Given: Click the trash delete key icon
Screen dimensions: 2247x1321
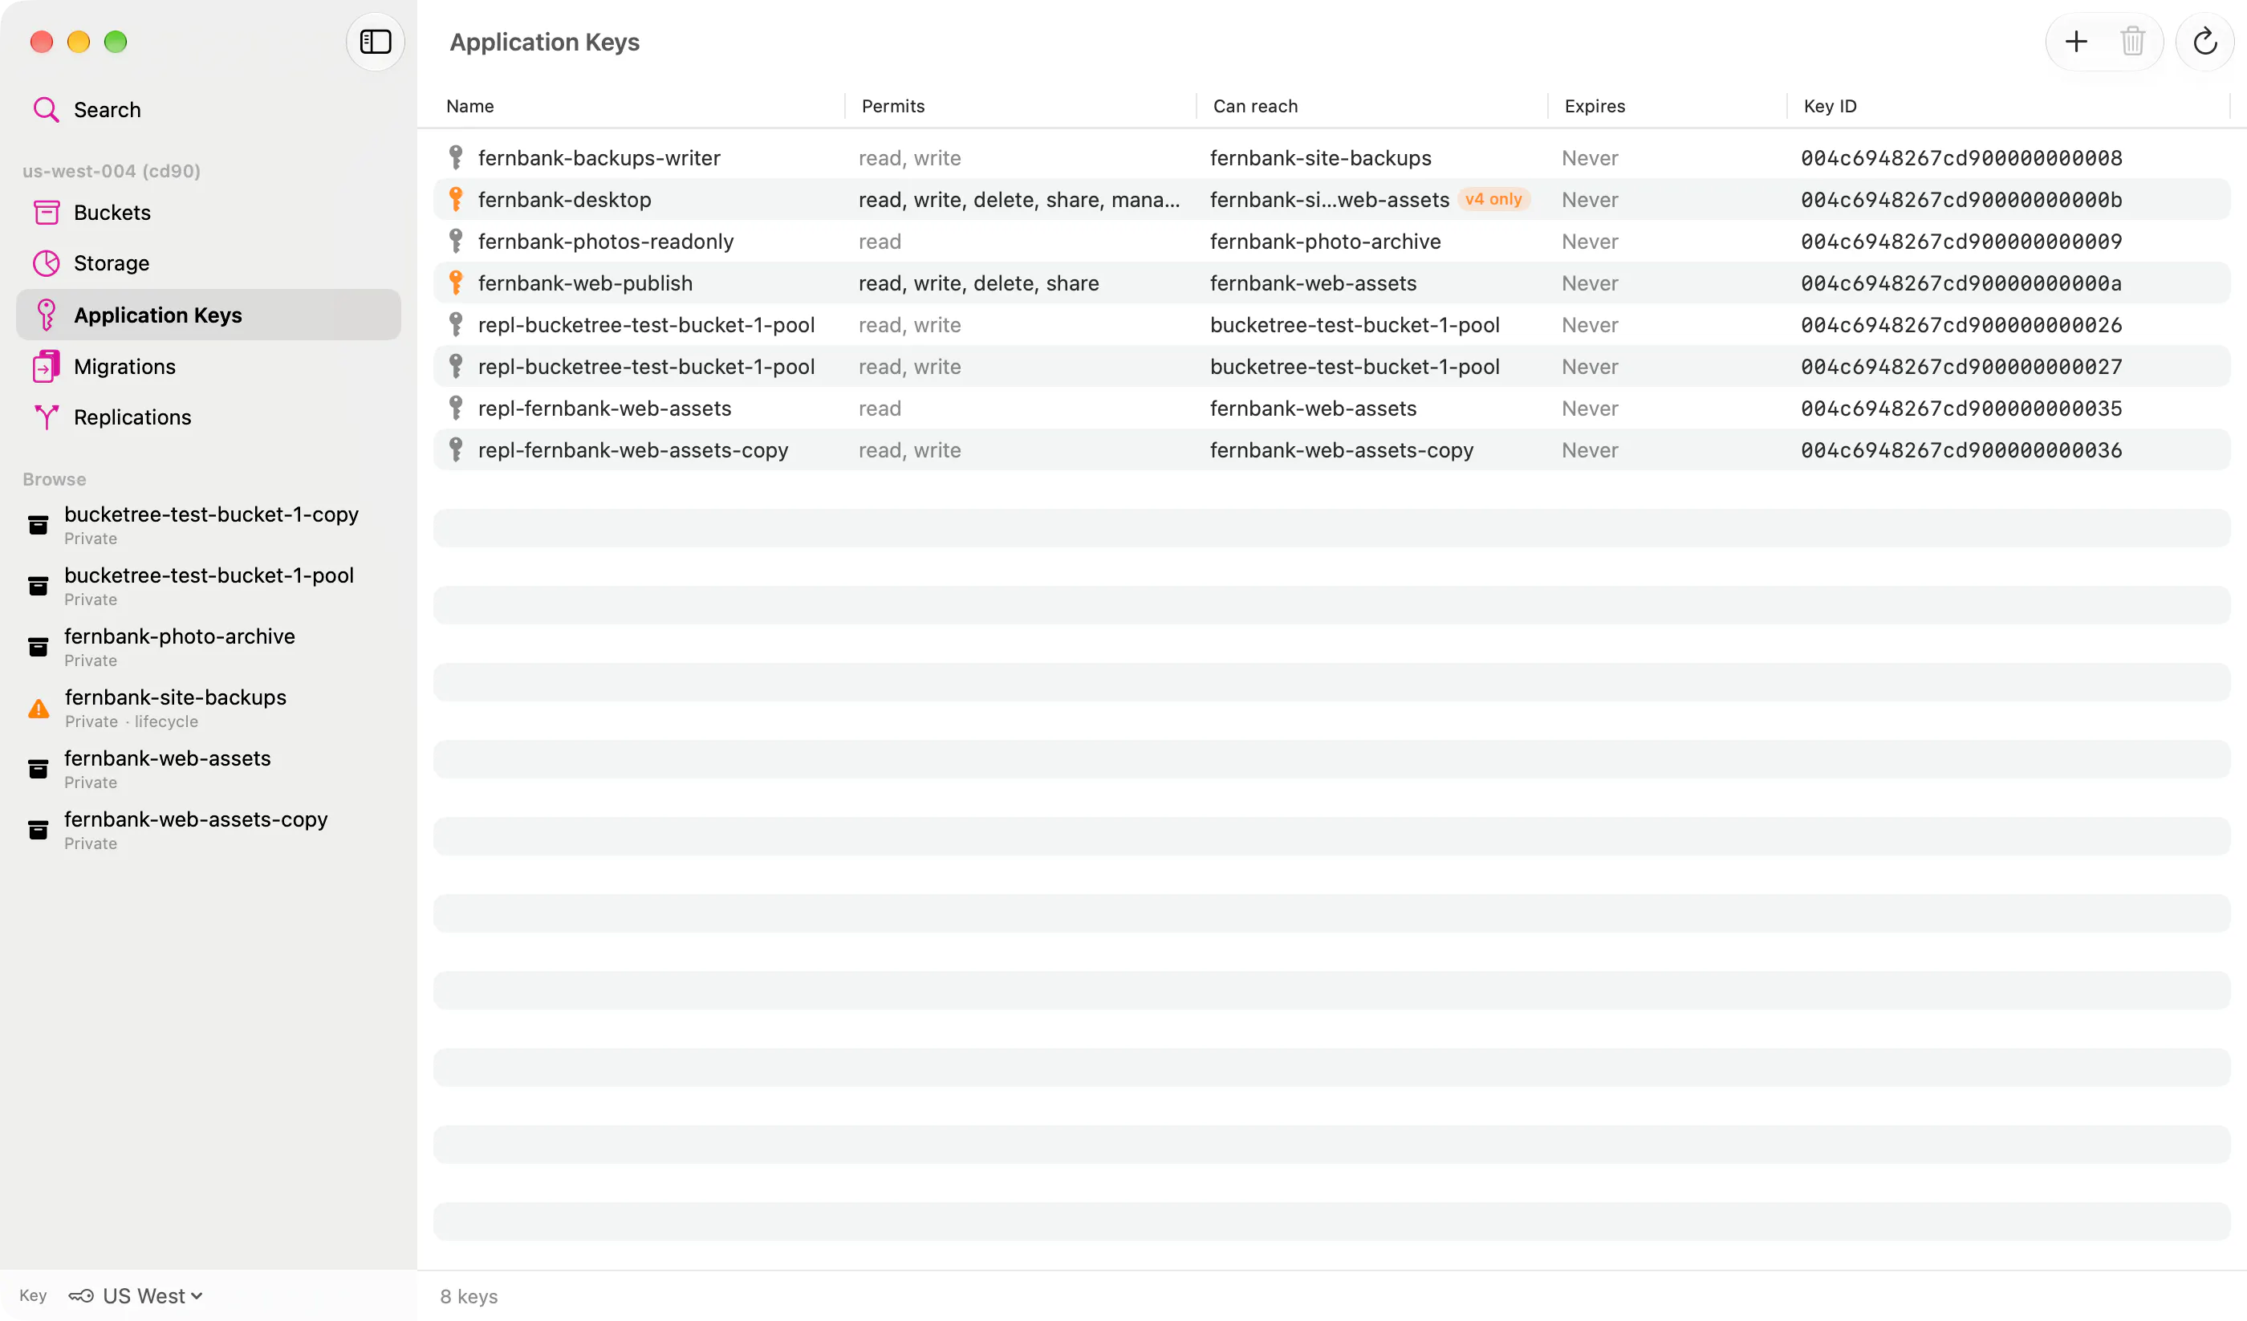Looking at the screenshot, I should click(2132, 42).
